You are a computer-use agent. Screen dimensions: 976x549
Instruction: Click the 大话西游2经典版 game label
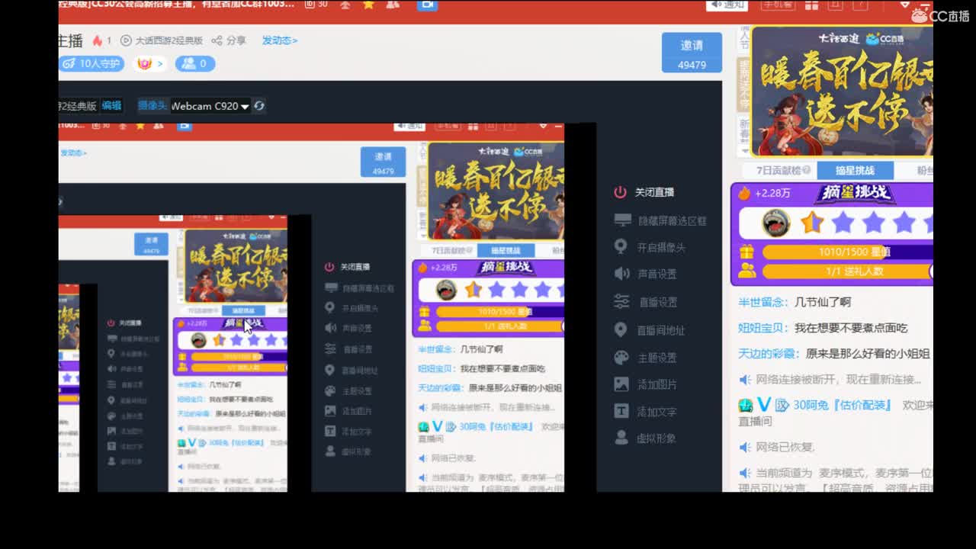pyautogui.click(x=169, y=40)
